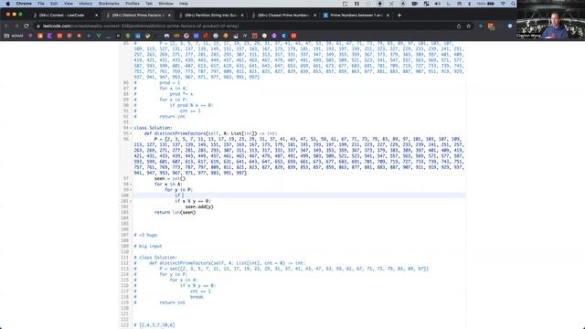585x329 pixels.
Task: Open the Help menu
Action: point(183,4)
